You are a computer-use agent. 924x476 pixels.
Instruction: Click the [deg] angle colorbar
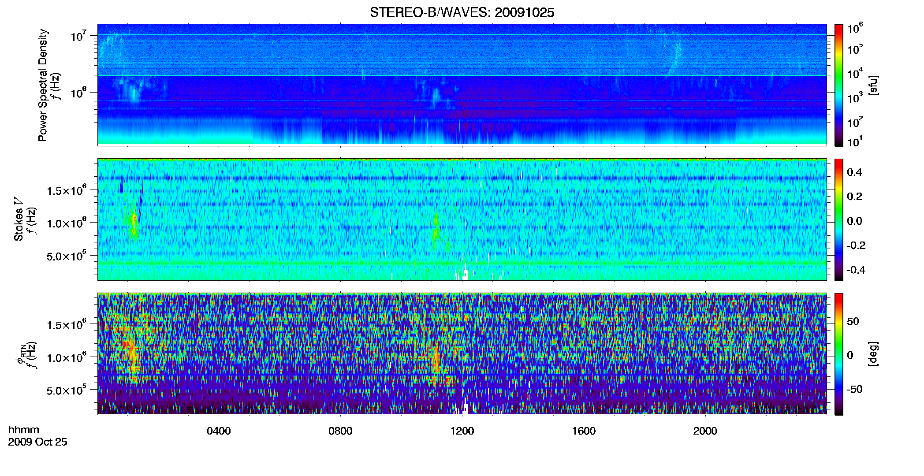tap(838, 354)
